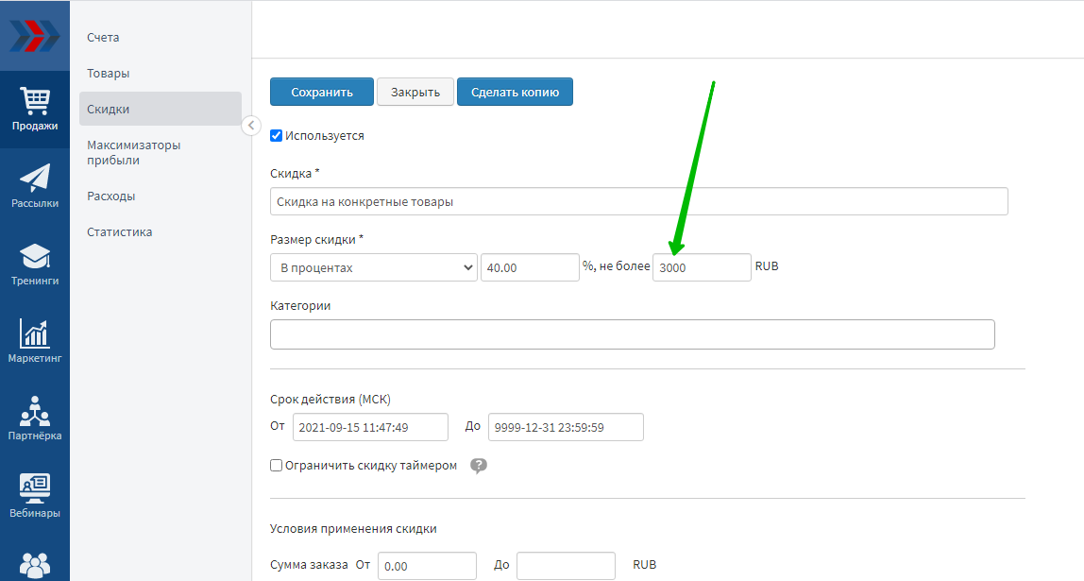Click the timer help question mark icon
Screen dimensions: 1084x581
(x=479, y=466)
